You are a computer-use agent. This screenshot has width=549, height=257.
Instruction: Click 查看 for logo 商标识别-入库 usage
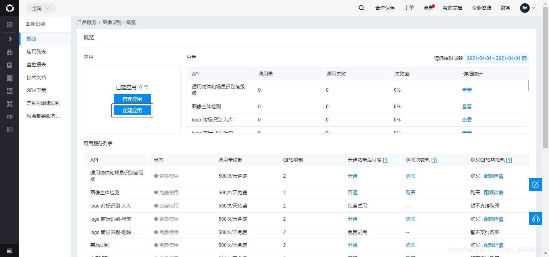point(467,120)
